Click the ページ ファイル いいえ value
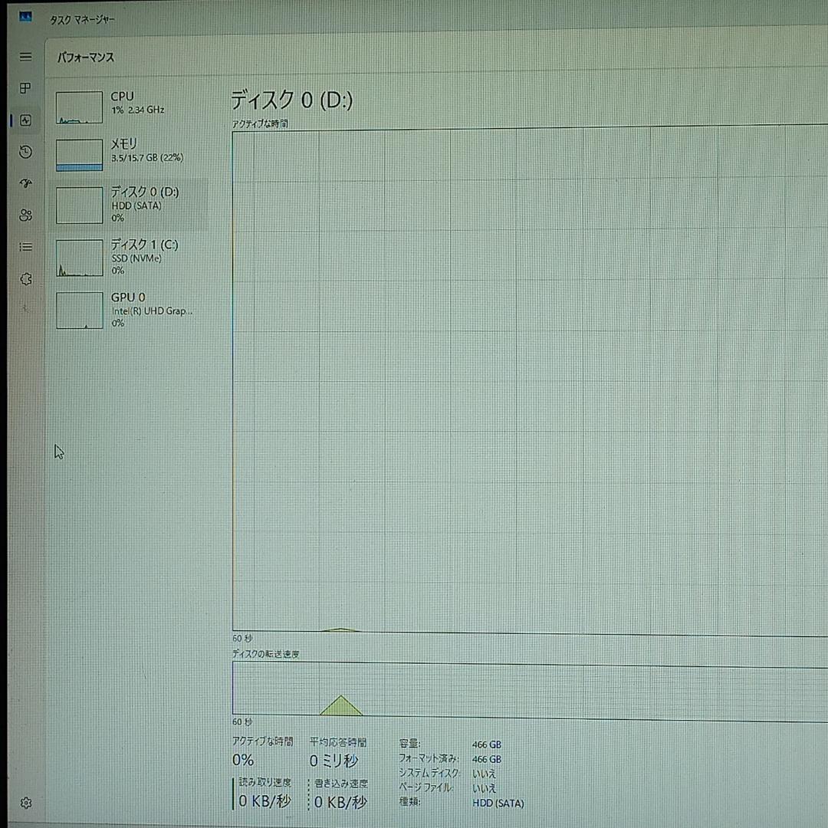Screen dimensions: 828x828 coord(485,788)
